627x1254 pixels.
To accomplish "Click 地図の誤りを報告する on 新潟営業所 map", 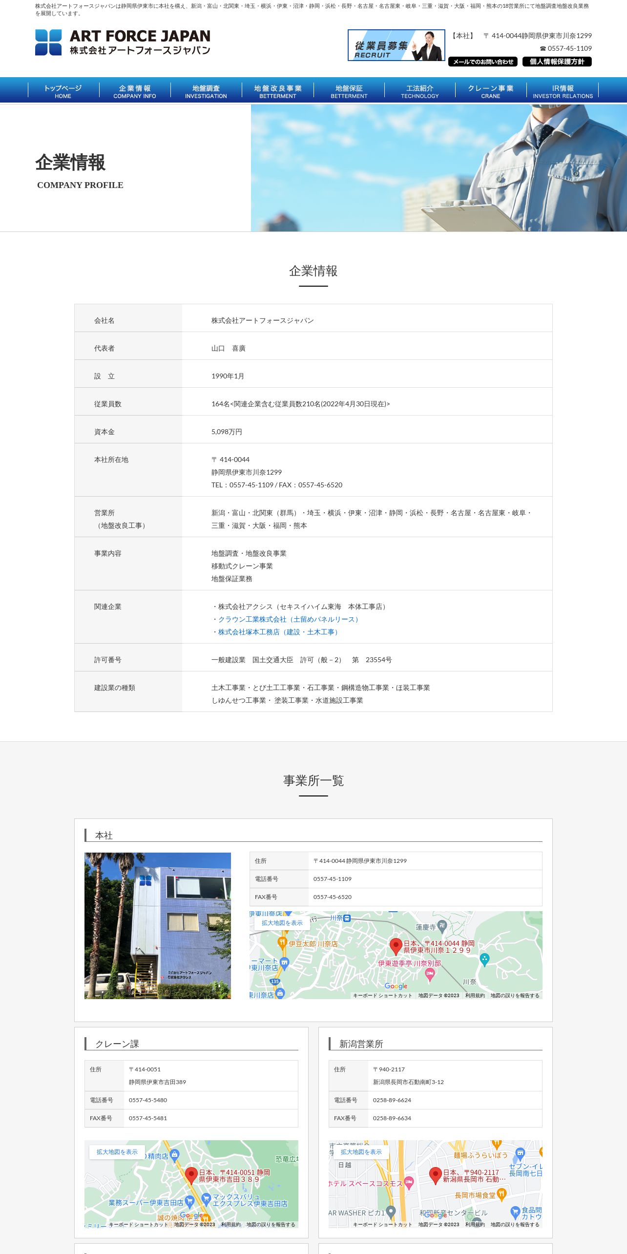I will 515,1224.
